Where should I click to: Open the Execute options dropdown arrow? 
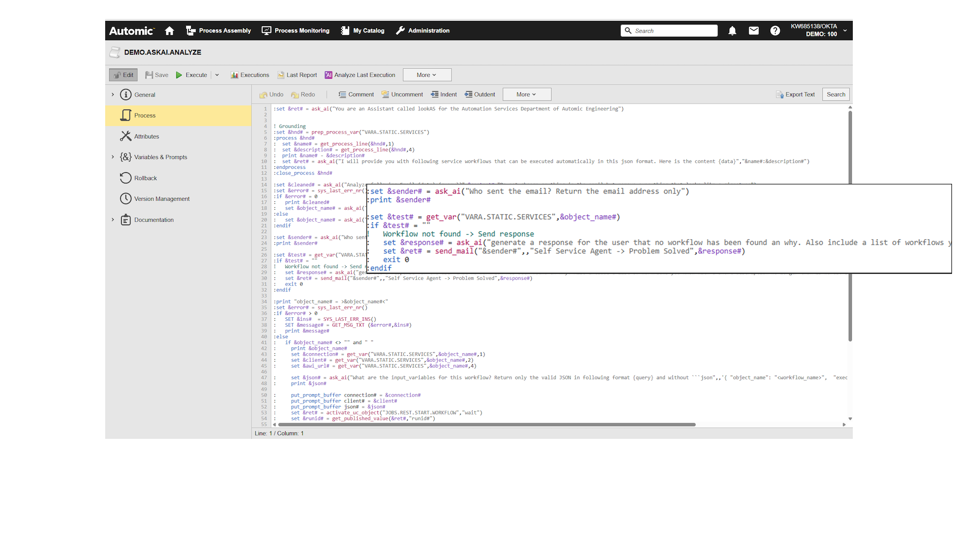217,75
